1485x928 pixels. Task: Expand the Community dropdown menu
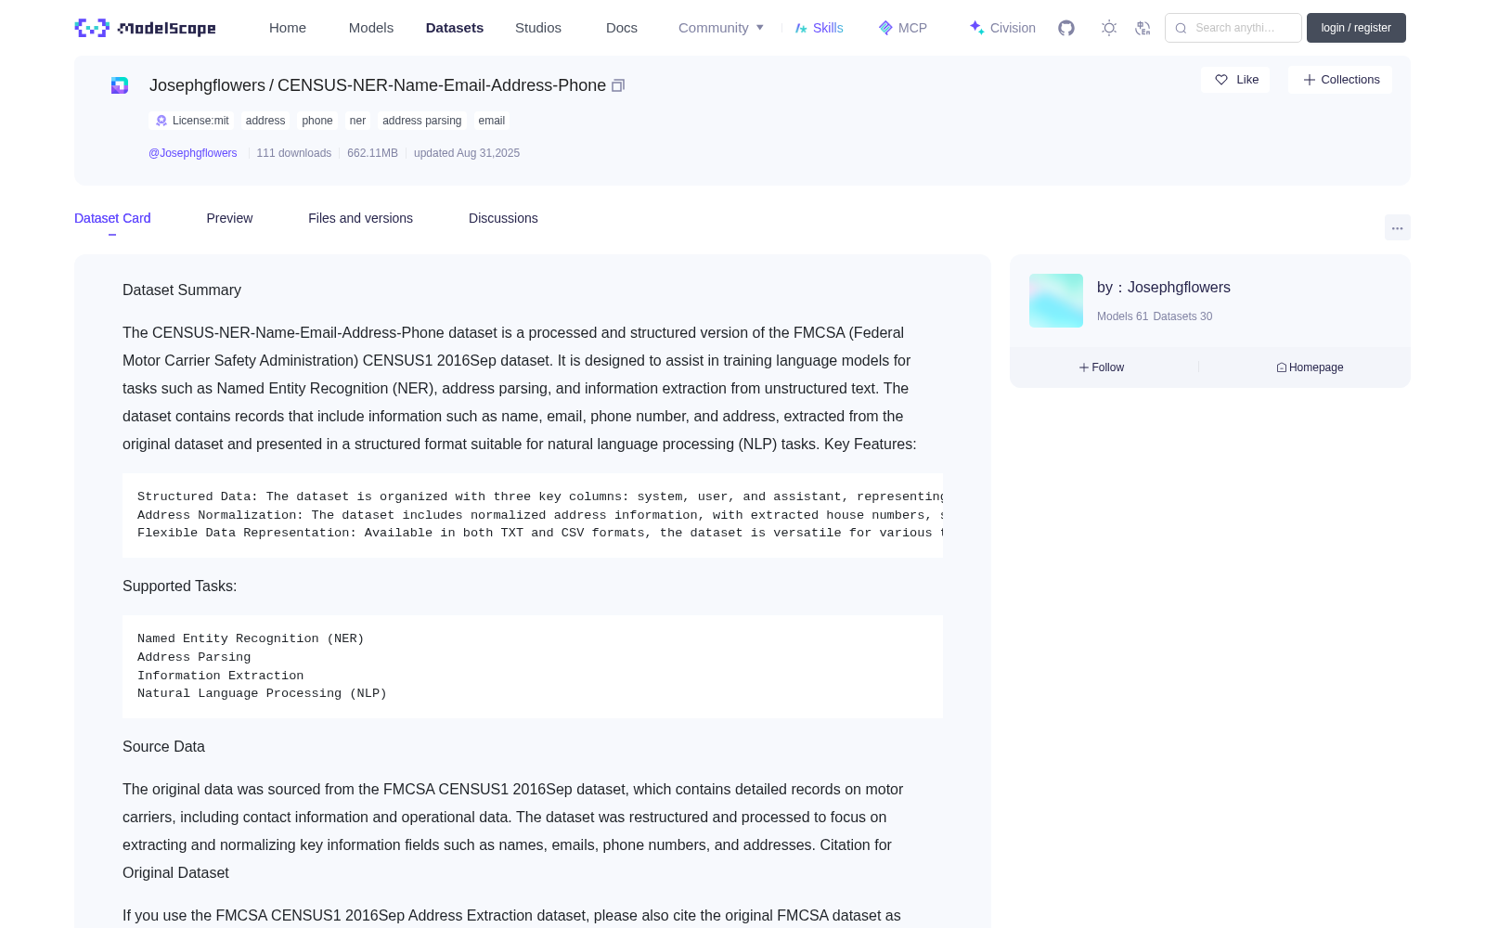click(x=721, y=28)
